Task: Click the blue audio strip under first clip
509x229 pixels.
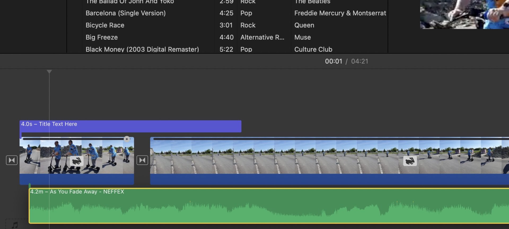Action: 77,179
